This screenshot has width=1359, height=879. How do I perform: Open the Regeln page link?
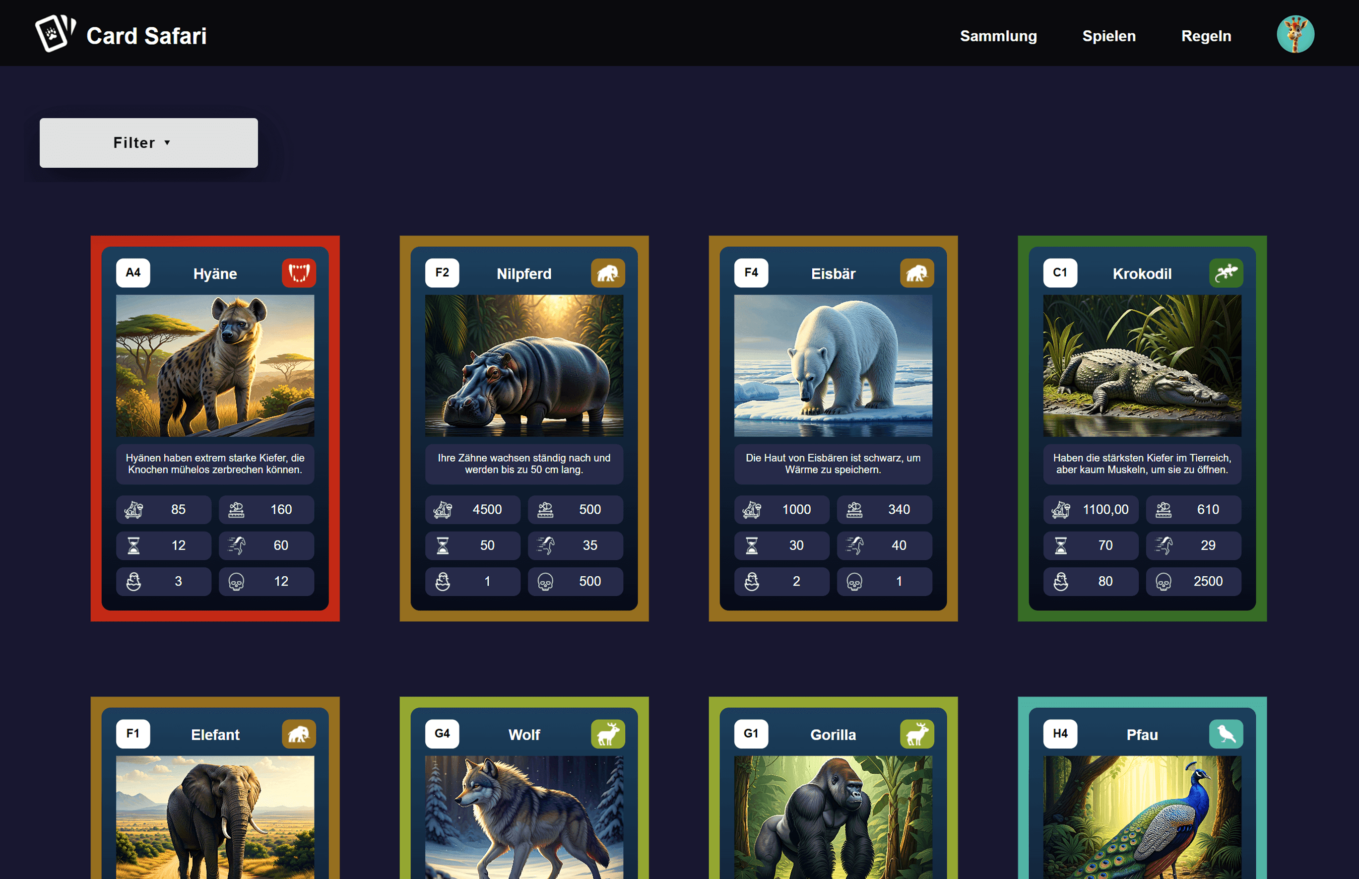(x=1206, y=36)
